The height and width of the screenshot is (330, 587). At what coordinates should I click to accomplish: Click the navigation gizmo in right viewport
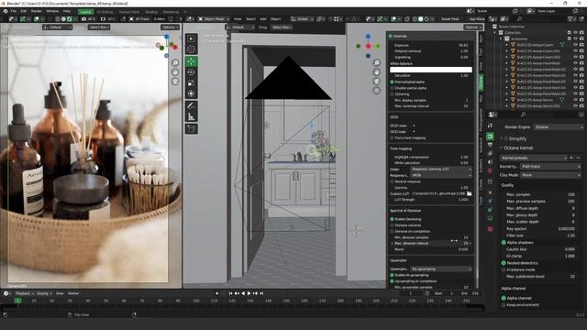point(368,46)
